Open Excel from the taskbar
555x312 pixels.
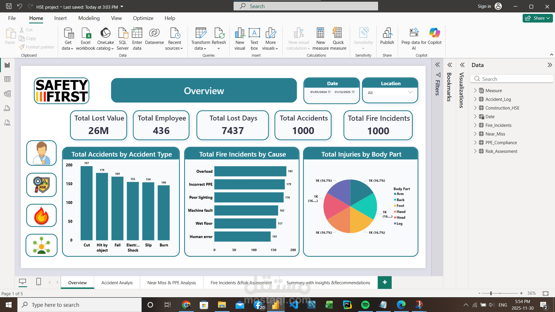tap(329, 304)
